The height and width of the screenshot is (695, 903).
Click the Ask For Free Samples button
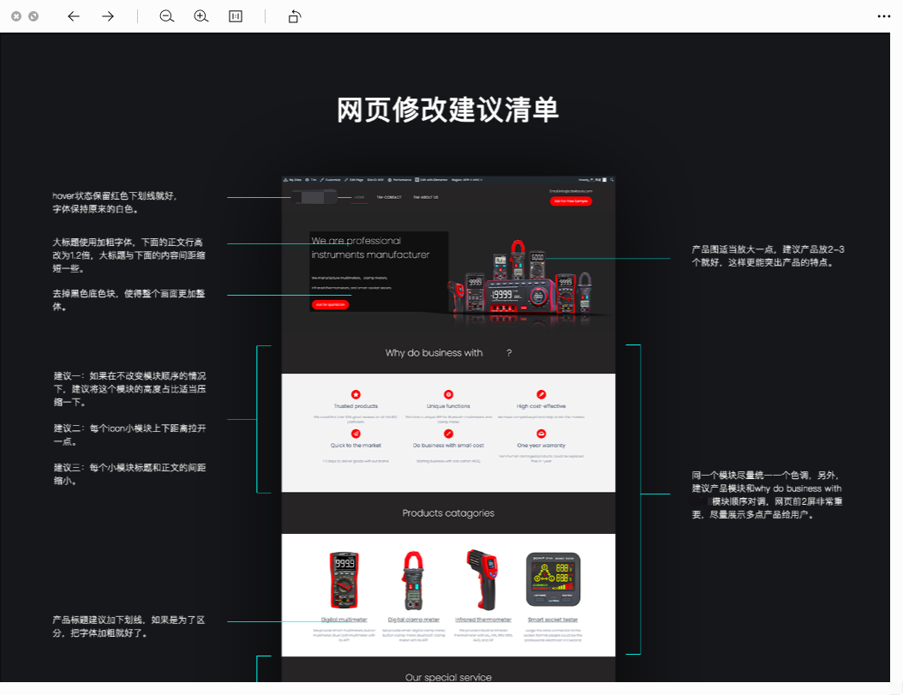point(572,201)
